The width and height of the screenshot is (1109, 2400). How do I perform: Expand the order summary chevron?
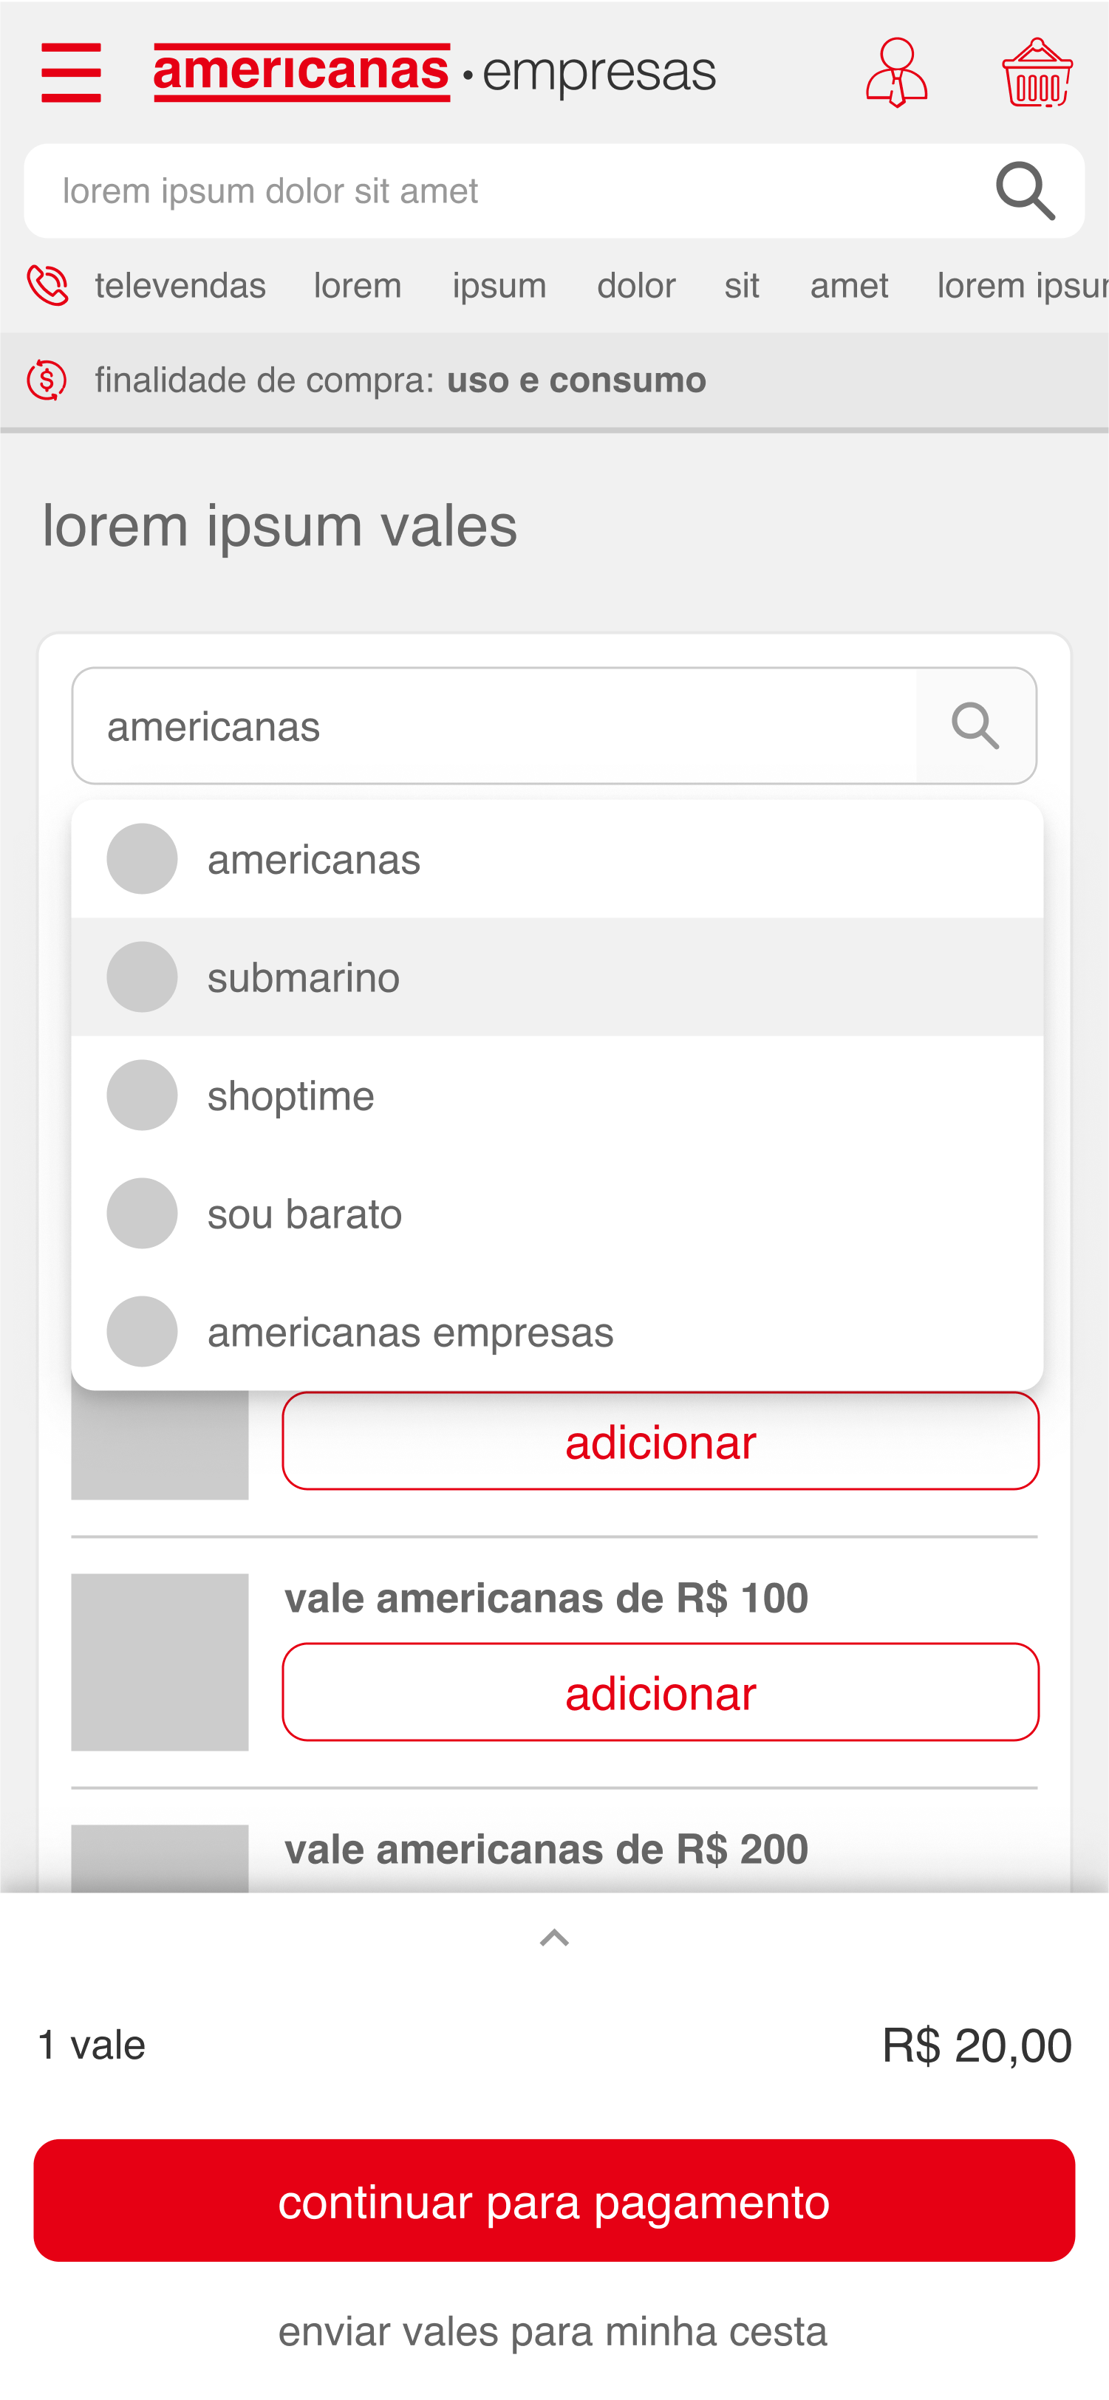(x=554, y=1938)
